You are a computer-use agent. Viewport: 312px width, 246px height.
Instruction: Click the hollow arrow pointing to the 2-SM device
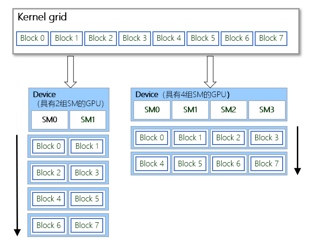coord(71,72)
